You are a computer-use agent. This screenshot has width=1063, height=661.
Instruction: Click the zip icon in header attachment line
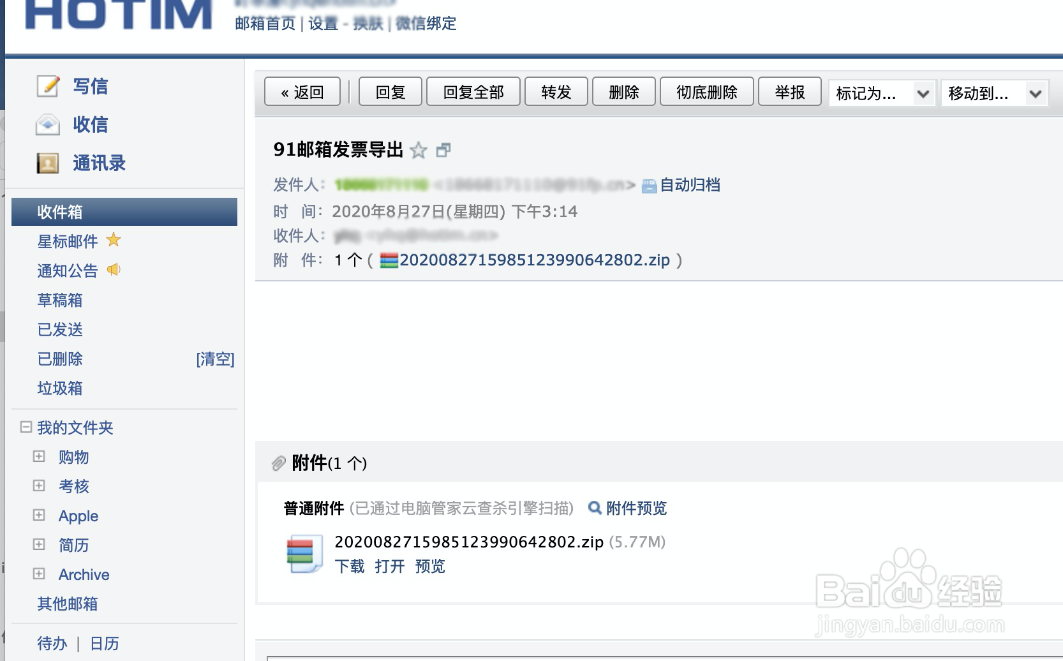click(x=389, y=260)
